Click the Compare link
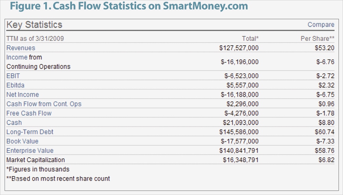Image resolution: width=343 pixels, height=195 pixels. [321, 25]
